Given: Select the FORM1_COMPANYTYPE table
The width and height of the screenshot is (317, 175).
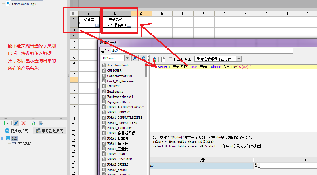Looking at the screenshot, I should point(122,123).
